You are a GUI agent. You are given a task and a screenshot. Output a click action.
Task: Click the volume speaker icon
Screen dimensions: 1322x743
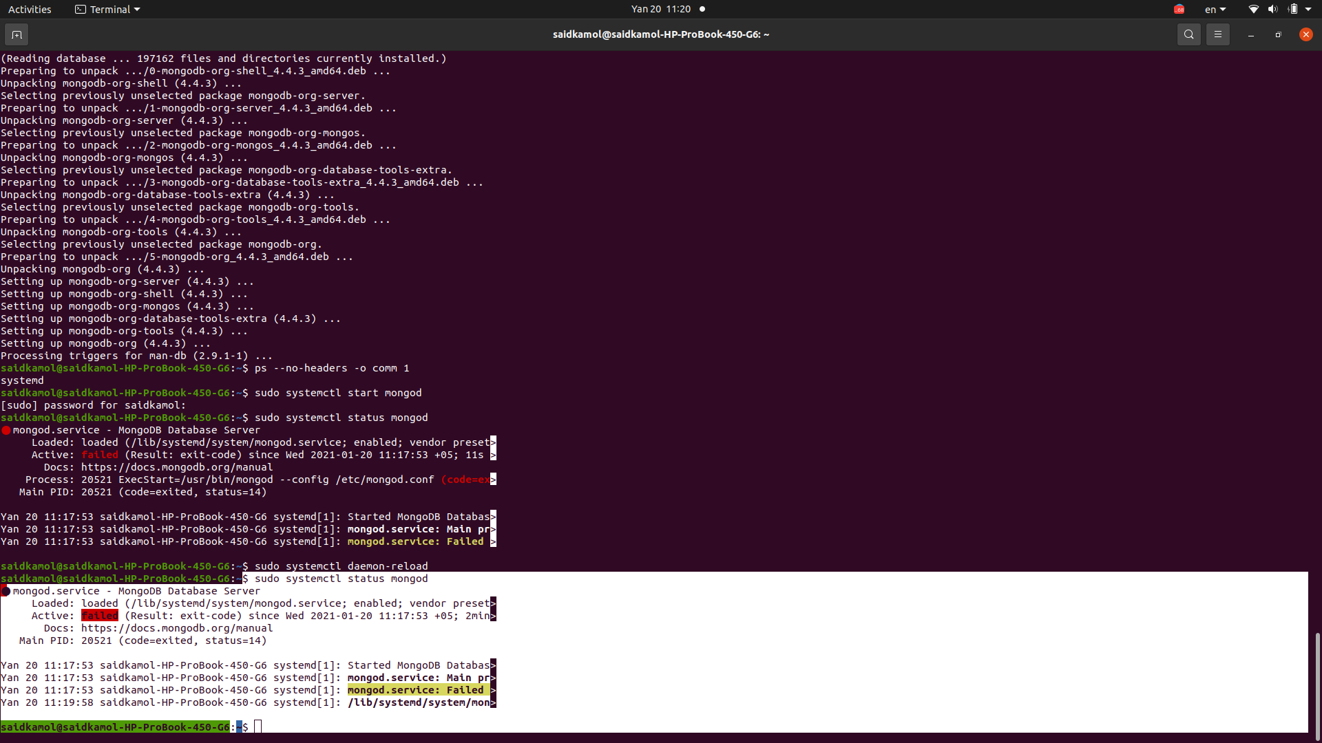click(1272, 10)
